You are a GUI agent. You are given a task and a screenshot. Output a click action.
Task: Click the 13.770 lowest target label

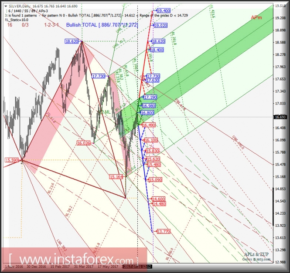(x=163, y=232)
